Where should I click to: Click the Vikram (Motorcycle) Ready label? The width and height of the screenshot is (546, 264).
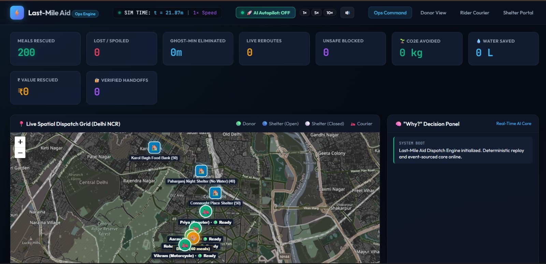pyautogui.click(x=185, y=256)
